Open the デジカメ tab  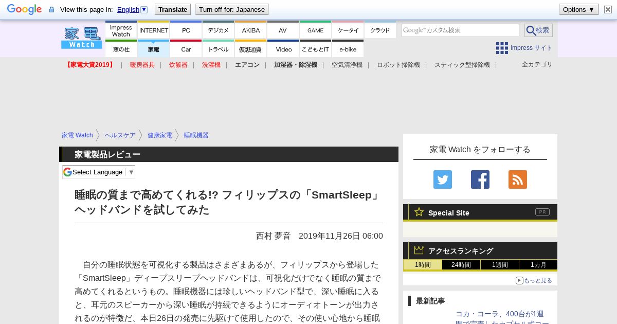tap(218, 30)
